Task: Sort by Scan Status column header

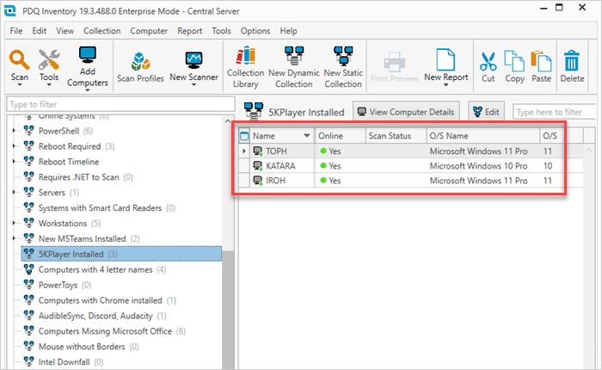Action: [396, 136]
